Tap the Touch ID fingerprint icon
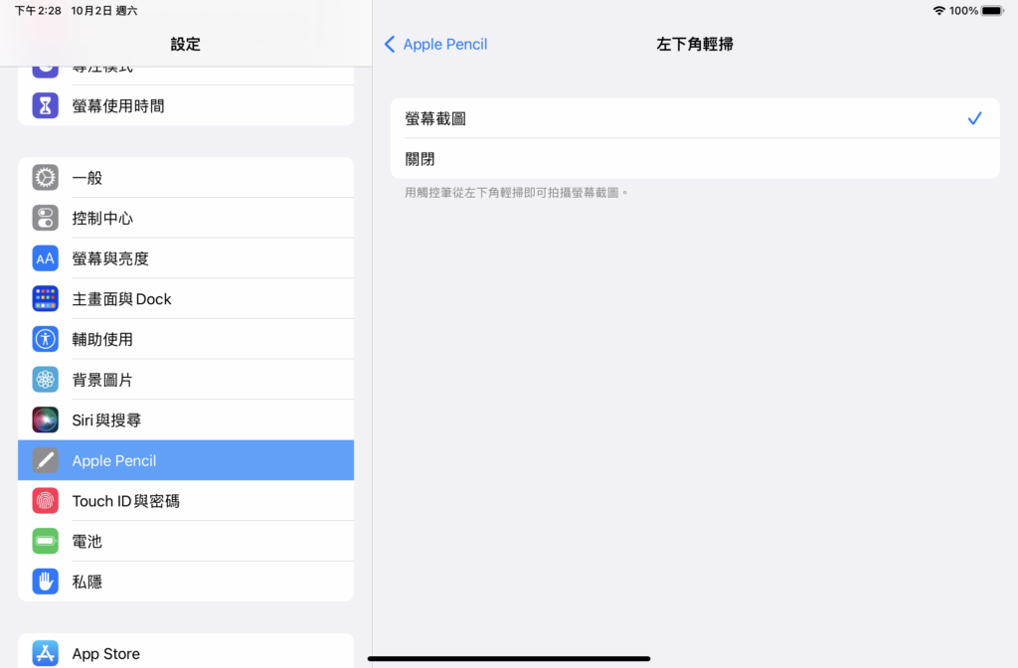The image size is (1018, 668). click(46, 501)
